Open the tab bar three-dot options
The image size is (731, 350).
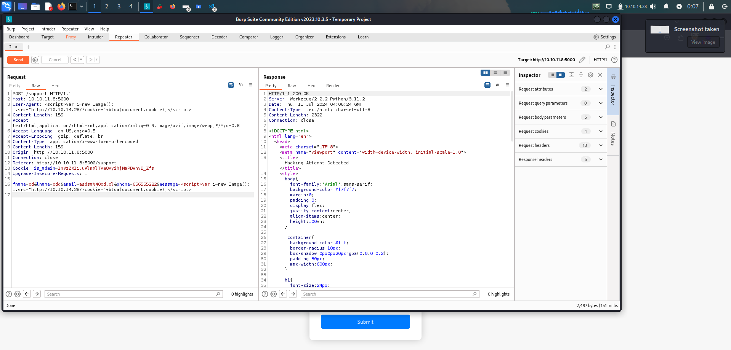pyautogui.click(x=615, y=47)
